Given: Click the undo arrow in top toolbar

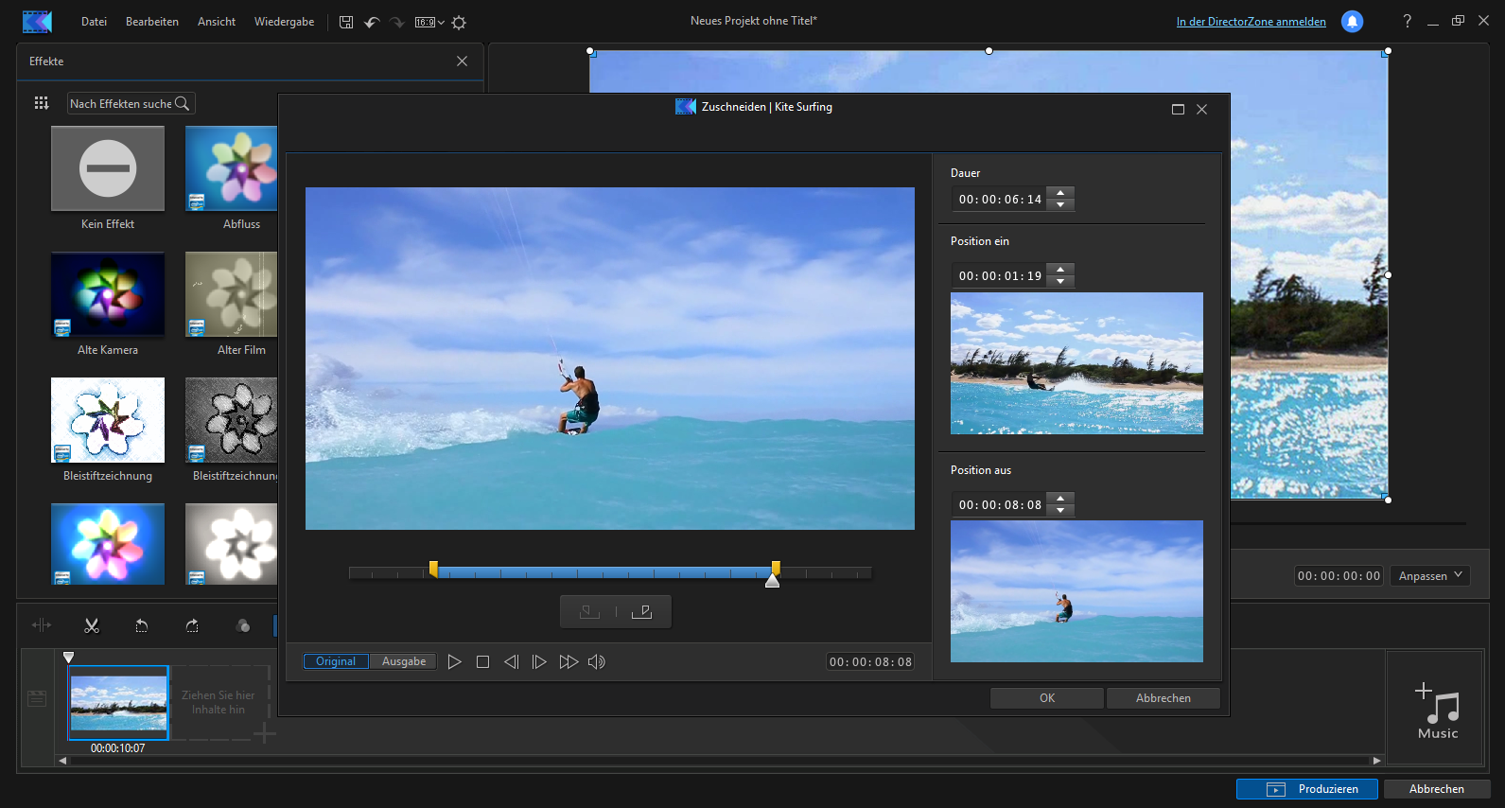Looking at the screenshot, I should pos(372,22).
